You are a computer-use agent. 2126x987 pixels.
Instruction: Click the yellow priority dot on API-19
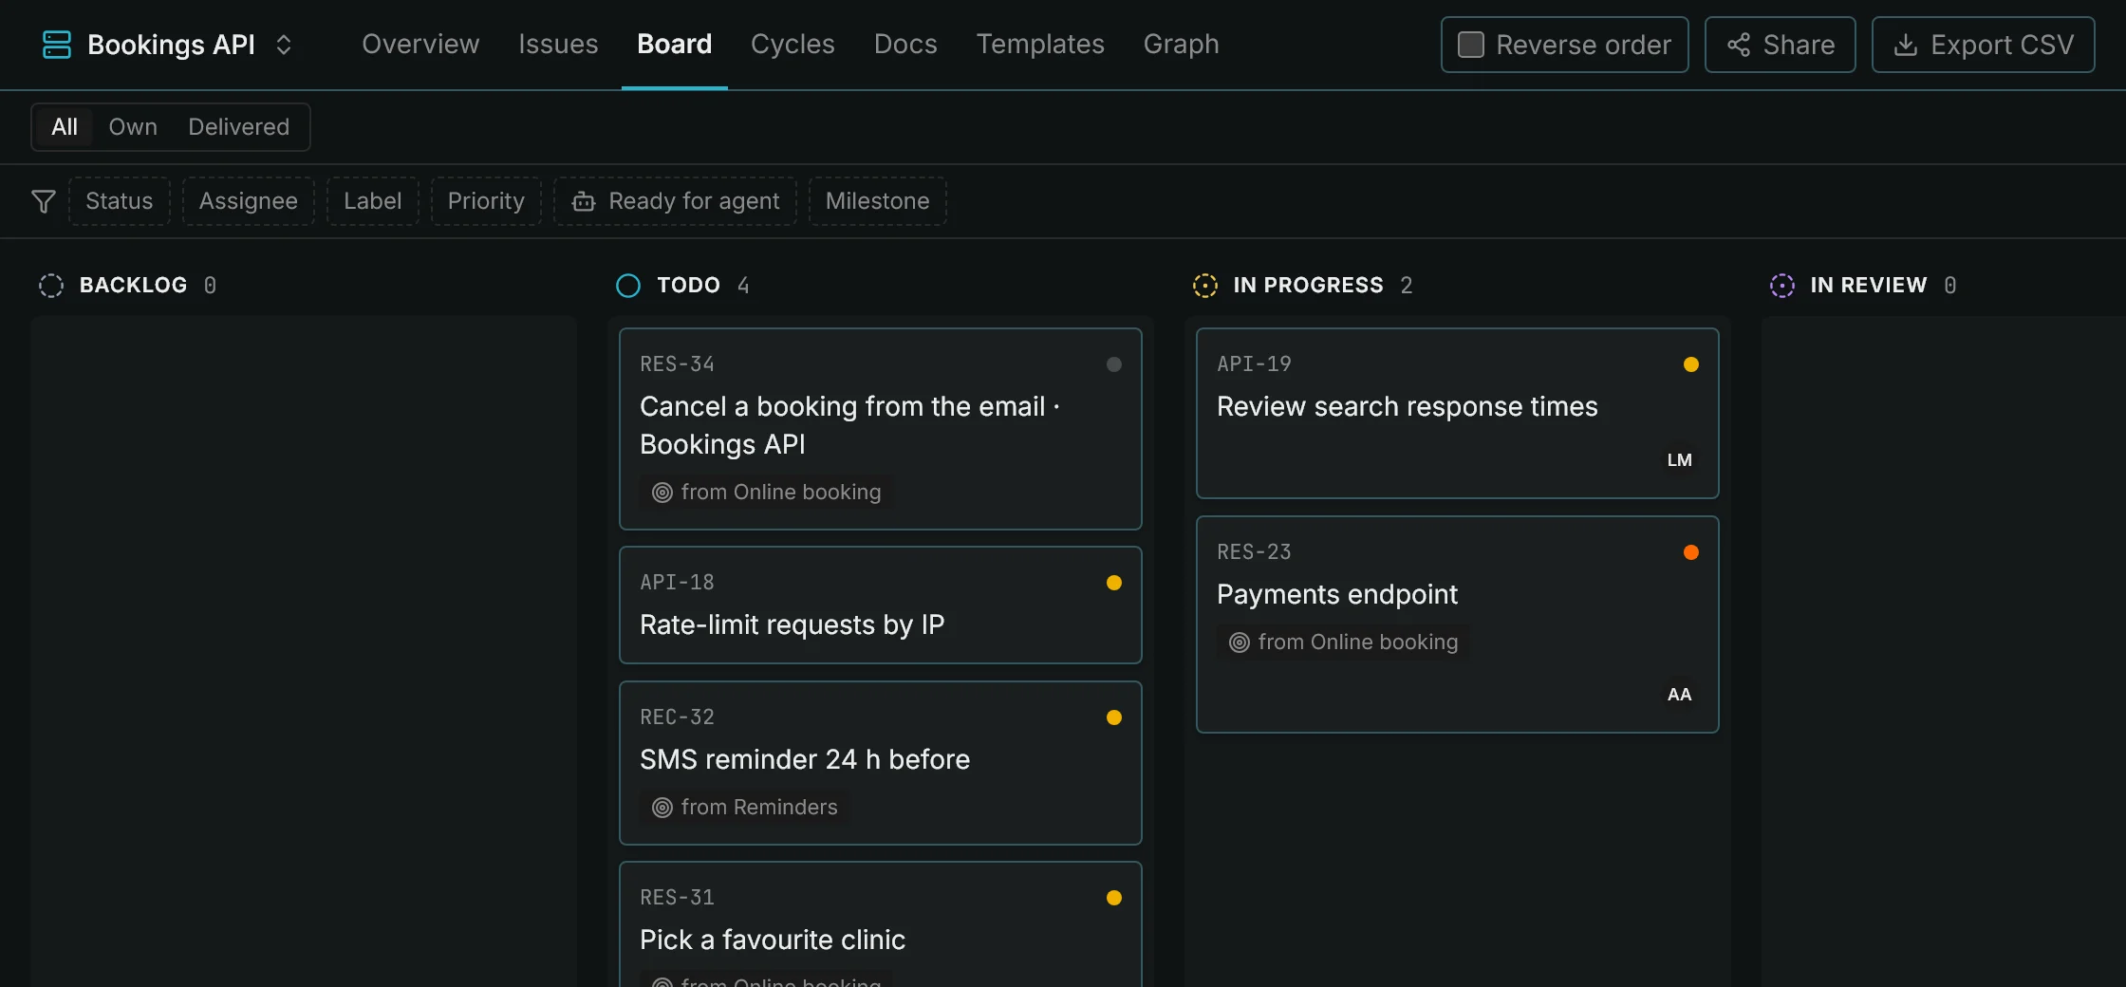tap(1691, 364)
